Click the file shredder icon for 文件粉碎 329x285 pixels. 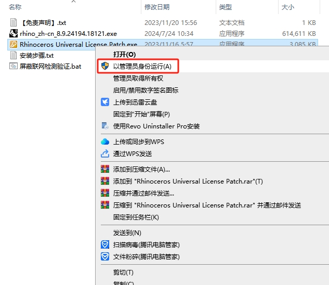[x=105, y=256]
